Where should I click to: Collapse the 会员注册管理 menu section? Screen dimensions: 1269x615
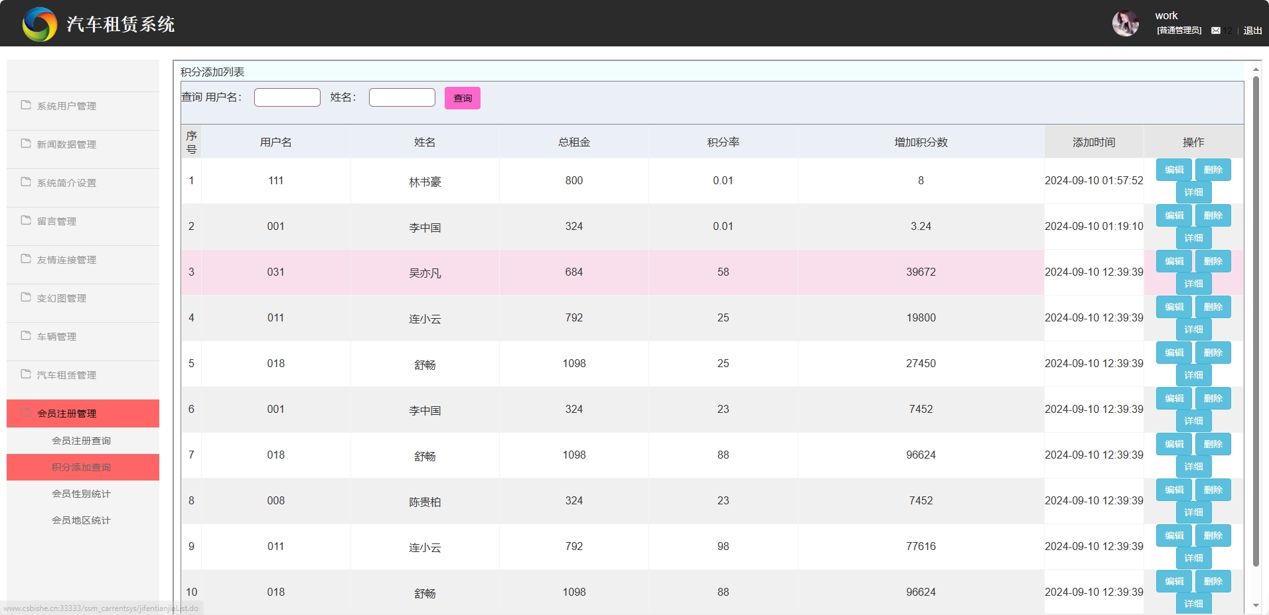66,414
